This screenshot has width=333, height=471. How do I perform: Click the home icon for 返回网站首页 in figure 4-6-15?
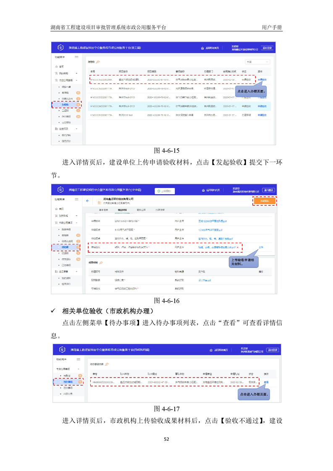(x=202, y=48)
